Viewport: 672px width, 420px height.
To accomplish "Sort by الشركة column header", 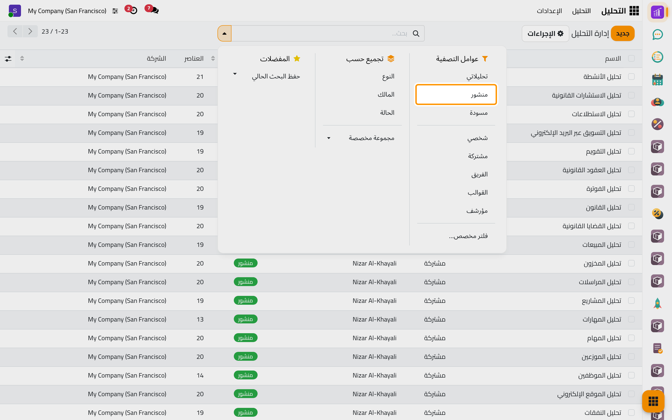I will coord(156,58).
